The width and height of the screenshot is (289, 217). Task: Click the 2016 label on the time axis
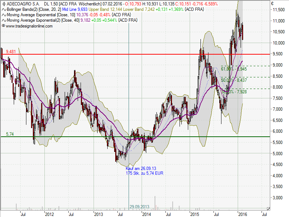(242, 214)
